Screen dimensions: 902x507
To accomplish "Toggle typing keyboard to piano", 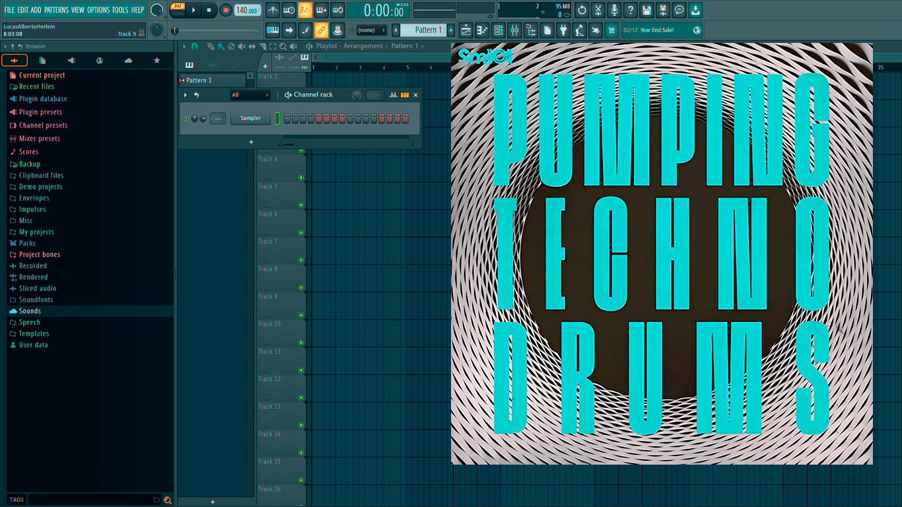I will pos(273,30).
